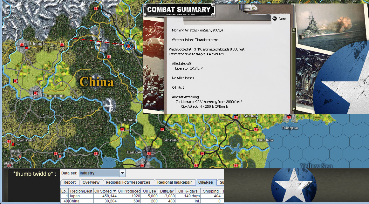The image size is (369, 204).
Task: Sort by the Diff/Day column header
Action: click(x=167, y=191)
